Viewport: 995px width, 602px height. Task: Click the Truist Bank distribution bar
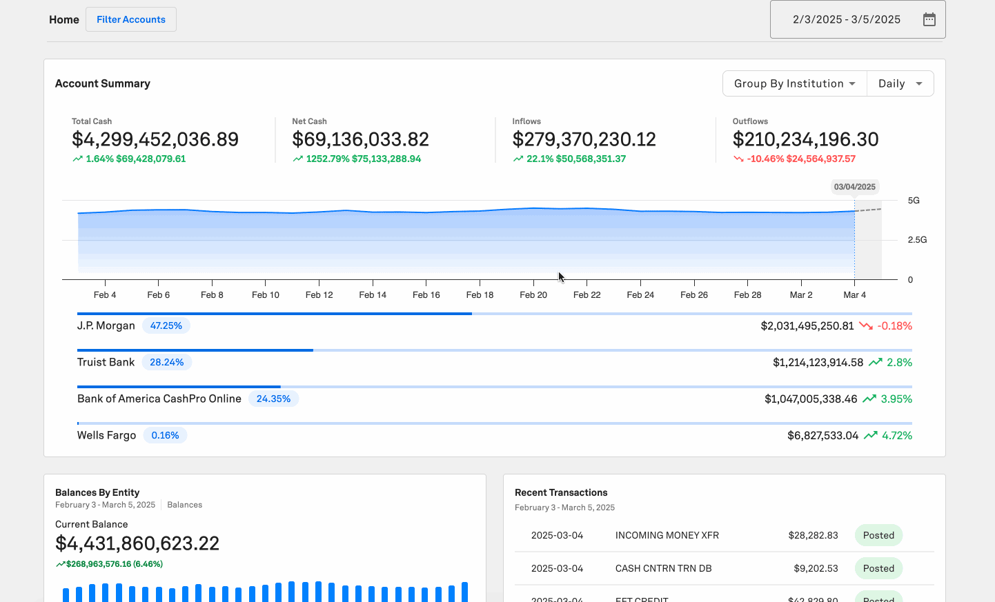point(195,350)
